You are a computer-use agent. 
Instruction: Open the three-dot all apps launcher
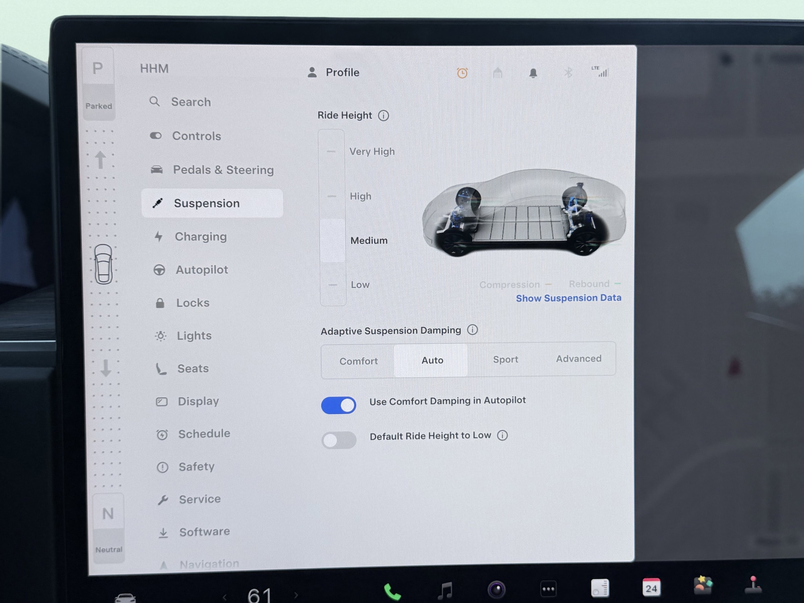tap(548, 589)
